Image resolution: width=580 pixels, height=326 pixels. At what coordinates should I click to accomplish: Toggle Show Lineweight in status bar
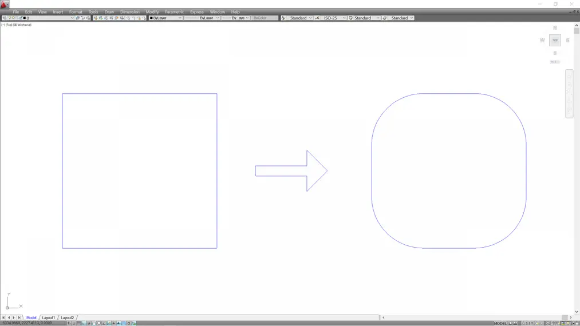(119, 323)
